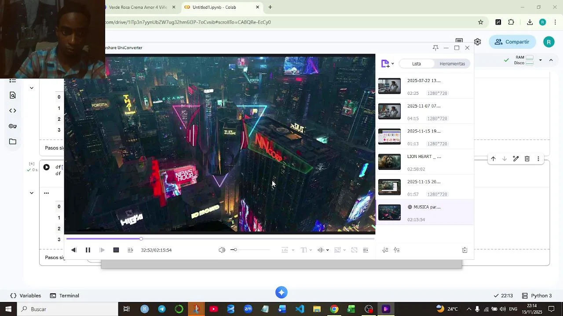Select the 2025-07-22 13... video in list
563x316 pixels.
coord(424,86)
